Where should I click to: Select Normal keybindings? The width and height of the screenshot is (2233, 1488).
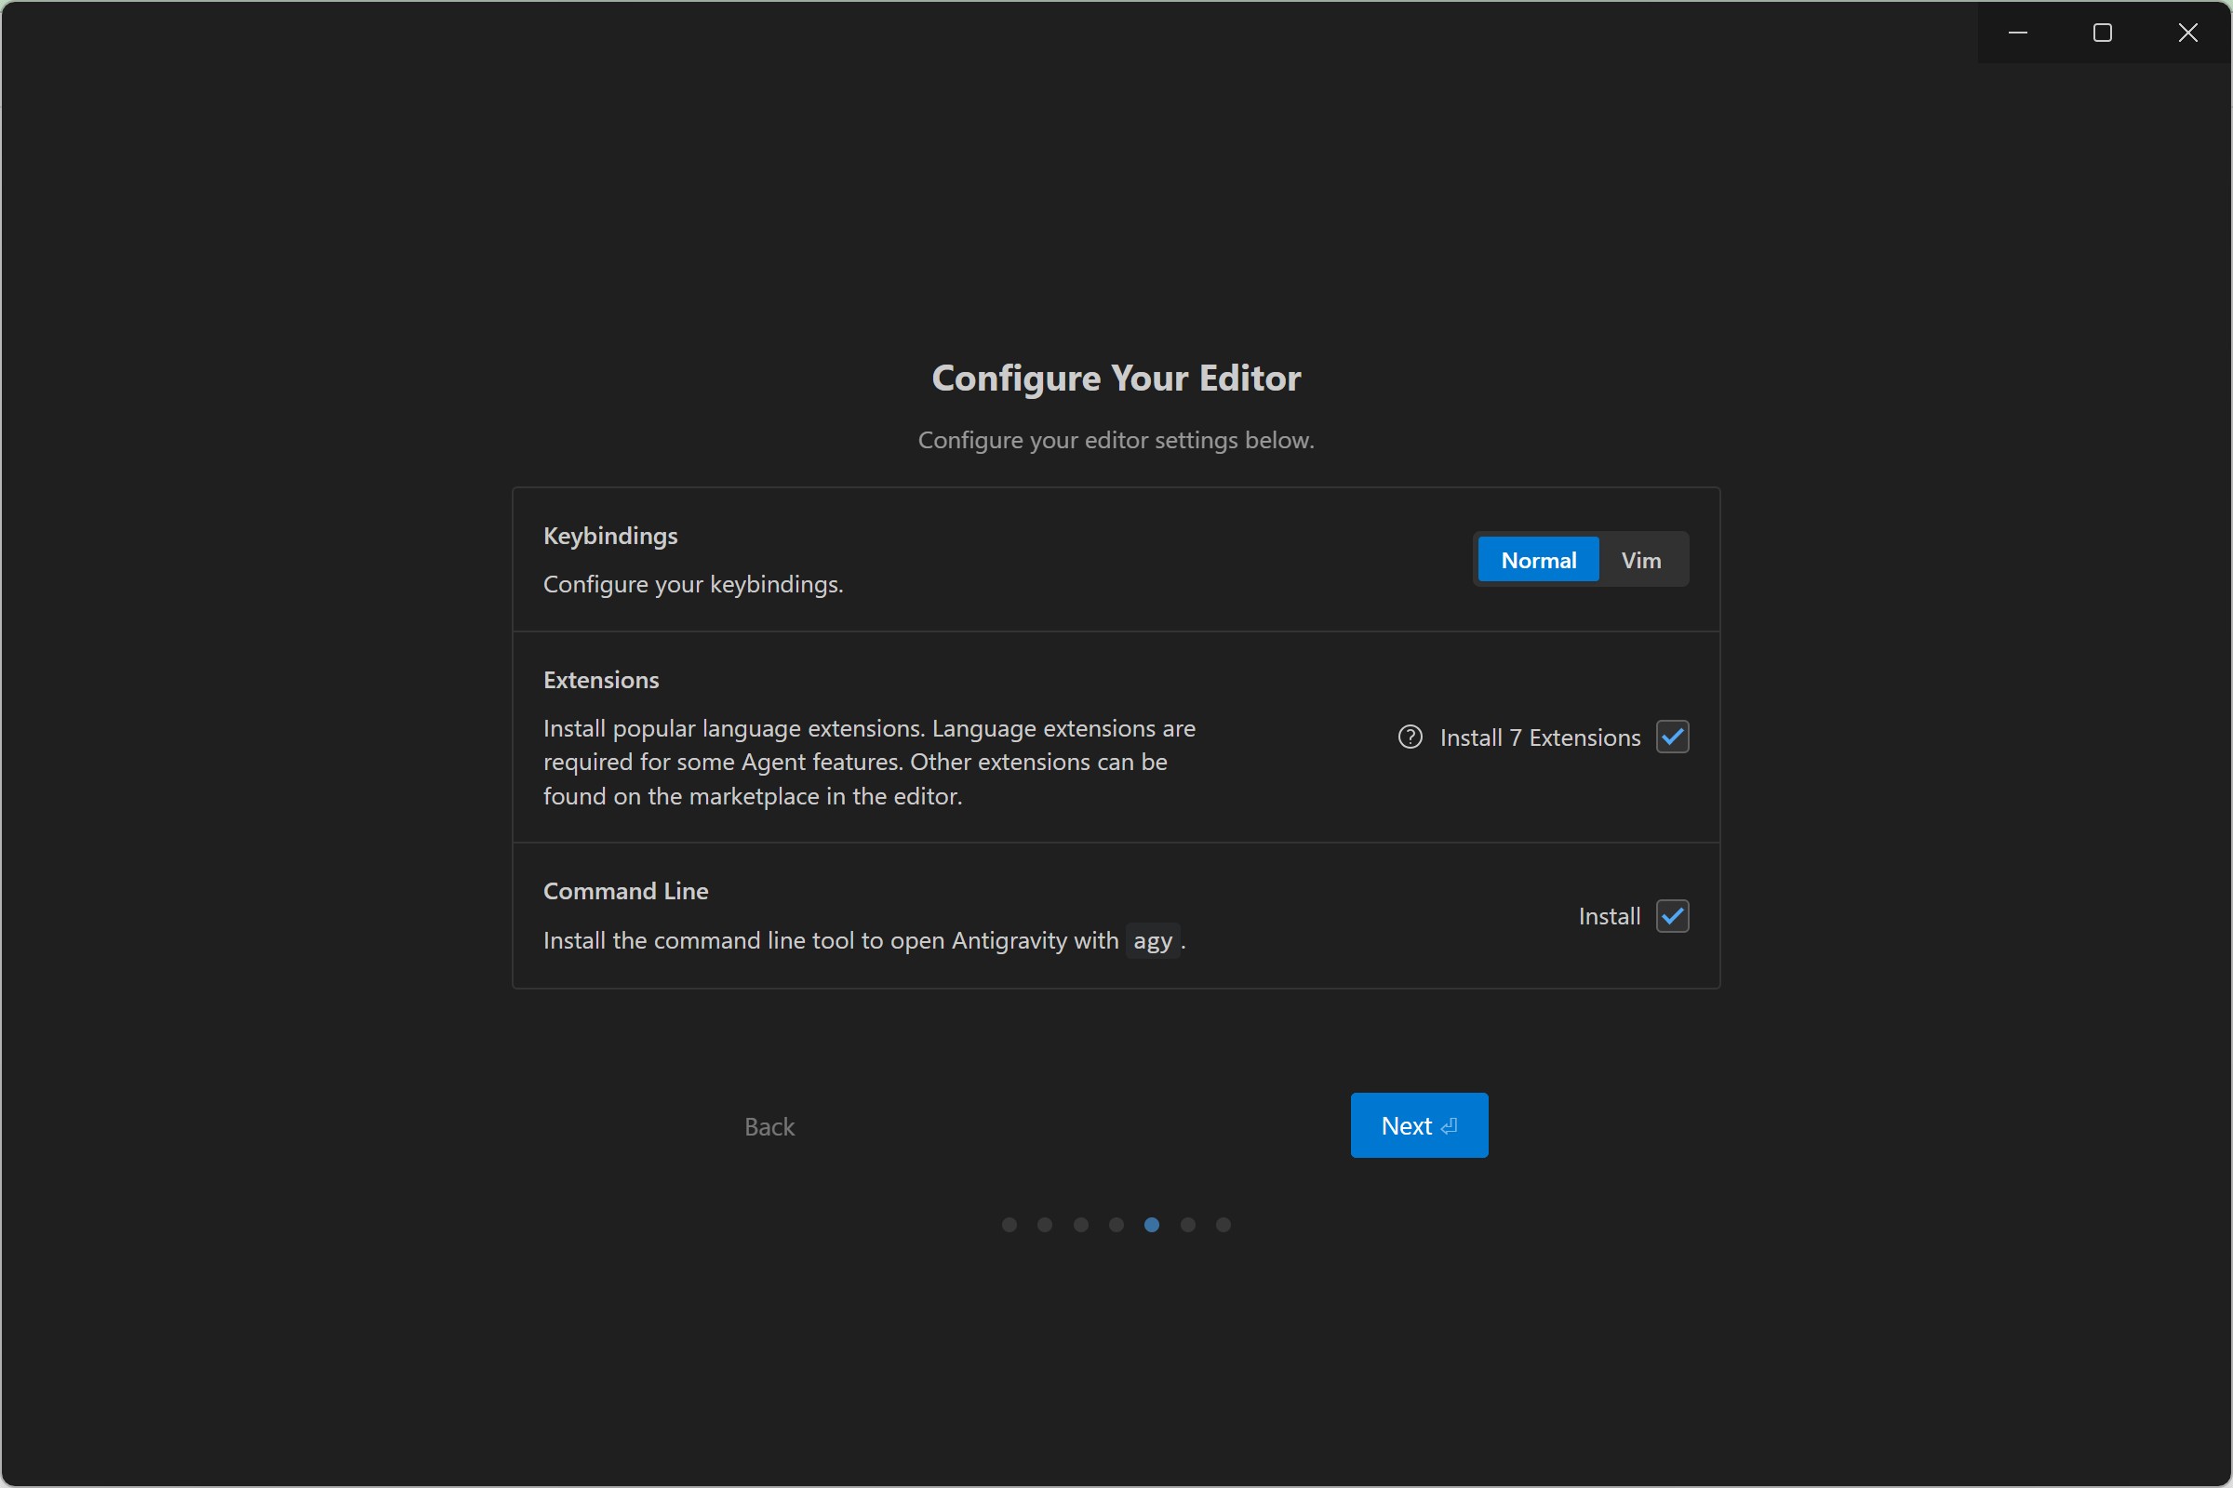[x=1538, y=560]
